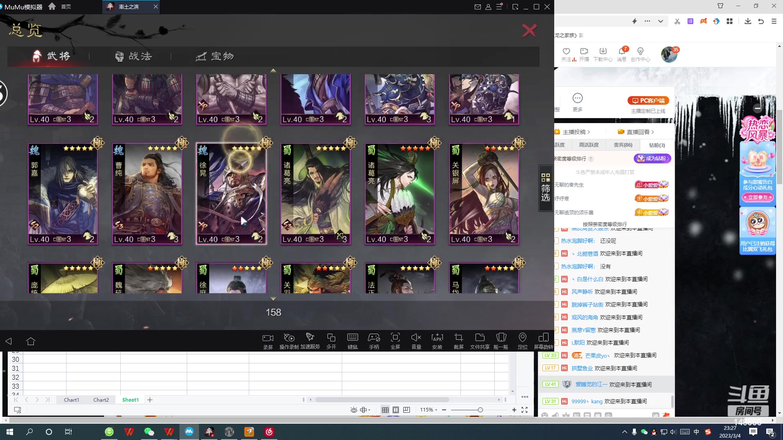
Task: Select row 31 header in spreadsheet
Action: [x=15, y=368]
